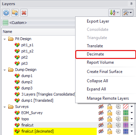Image resolution: width=136 pixels, height=135 pixels.
Task: Click the Add folder icon
Action: point(15,13)
